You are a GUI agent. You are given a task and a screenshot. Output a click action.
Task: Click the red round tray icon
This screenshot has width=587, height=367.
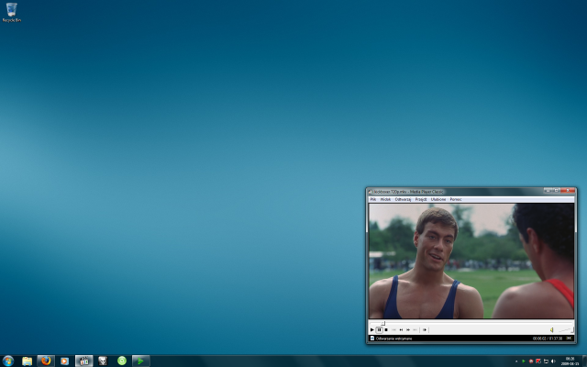click(531, 361)
